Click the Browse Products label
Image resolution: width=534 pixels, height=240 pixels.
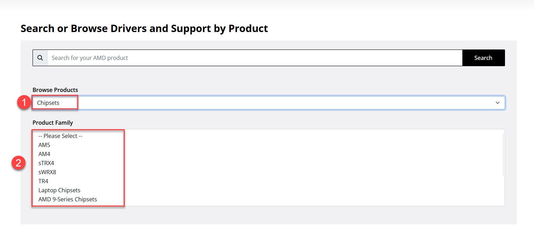point(55,90)
